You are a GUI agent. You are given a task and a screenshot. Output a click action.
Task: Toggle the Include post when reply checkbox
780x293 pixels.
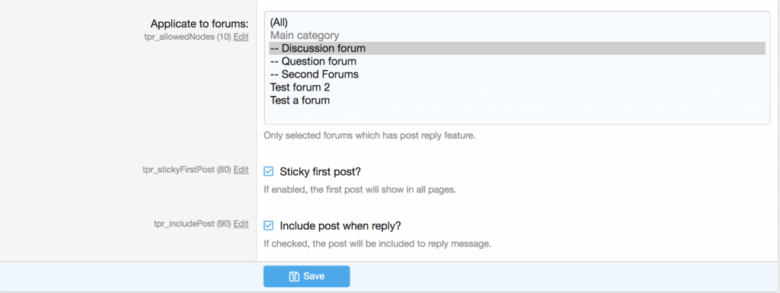269,225
